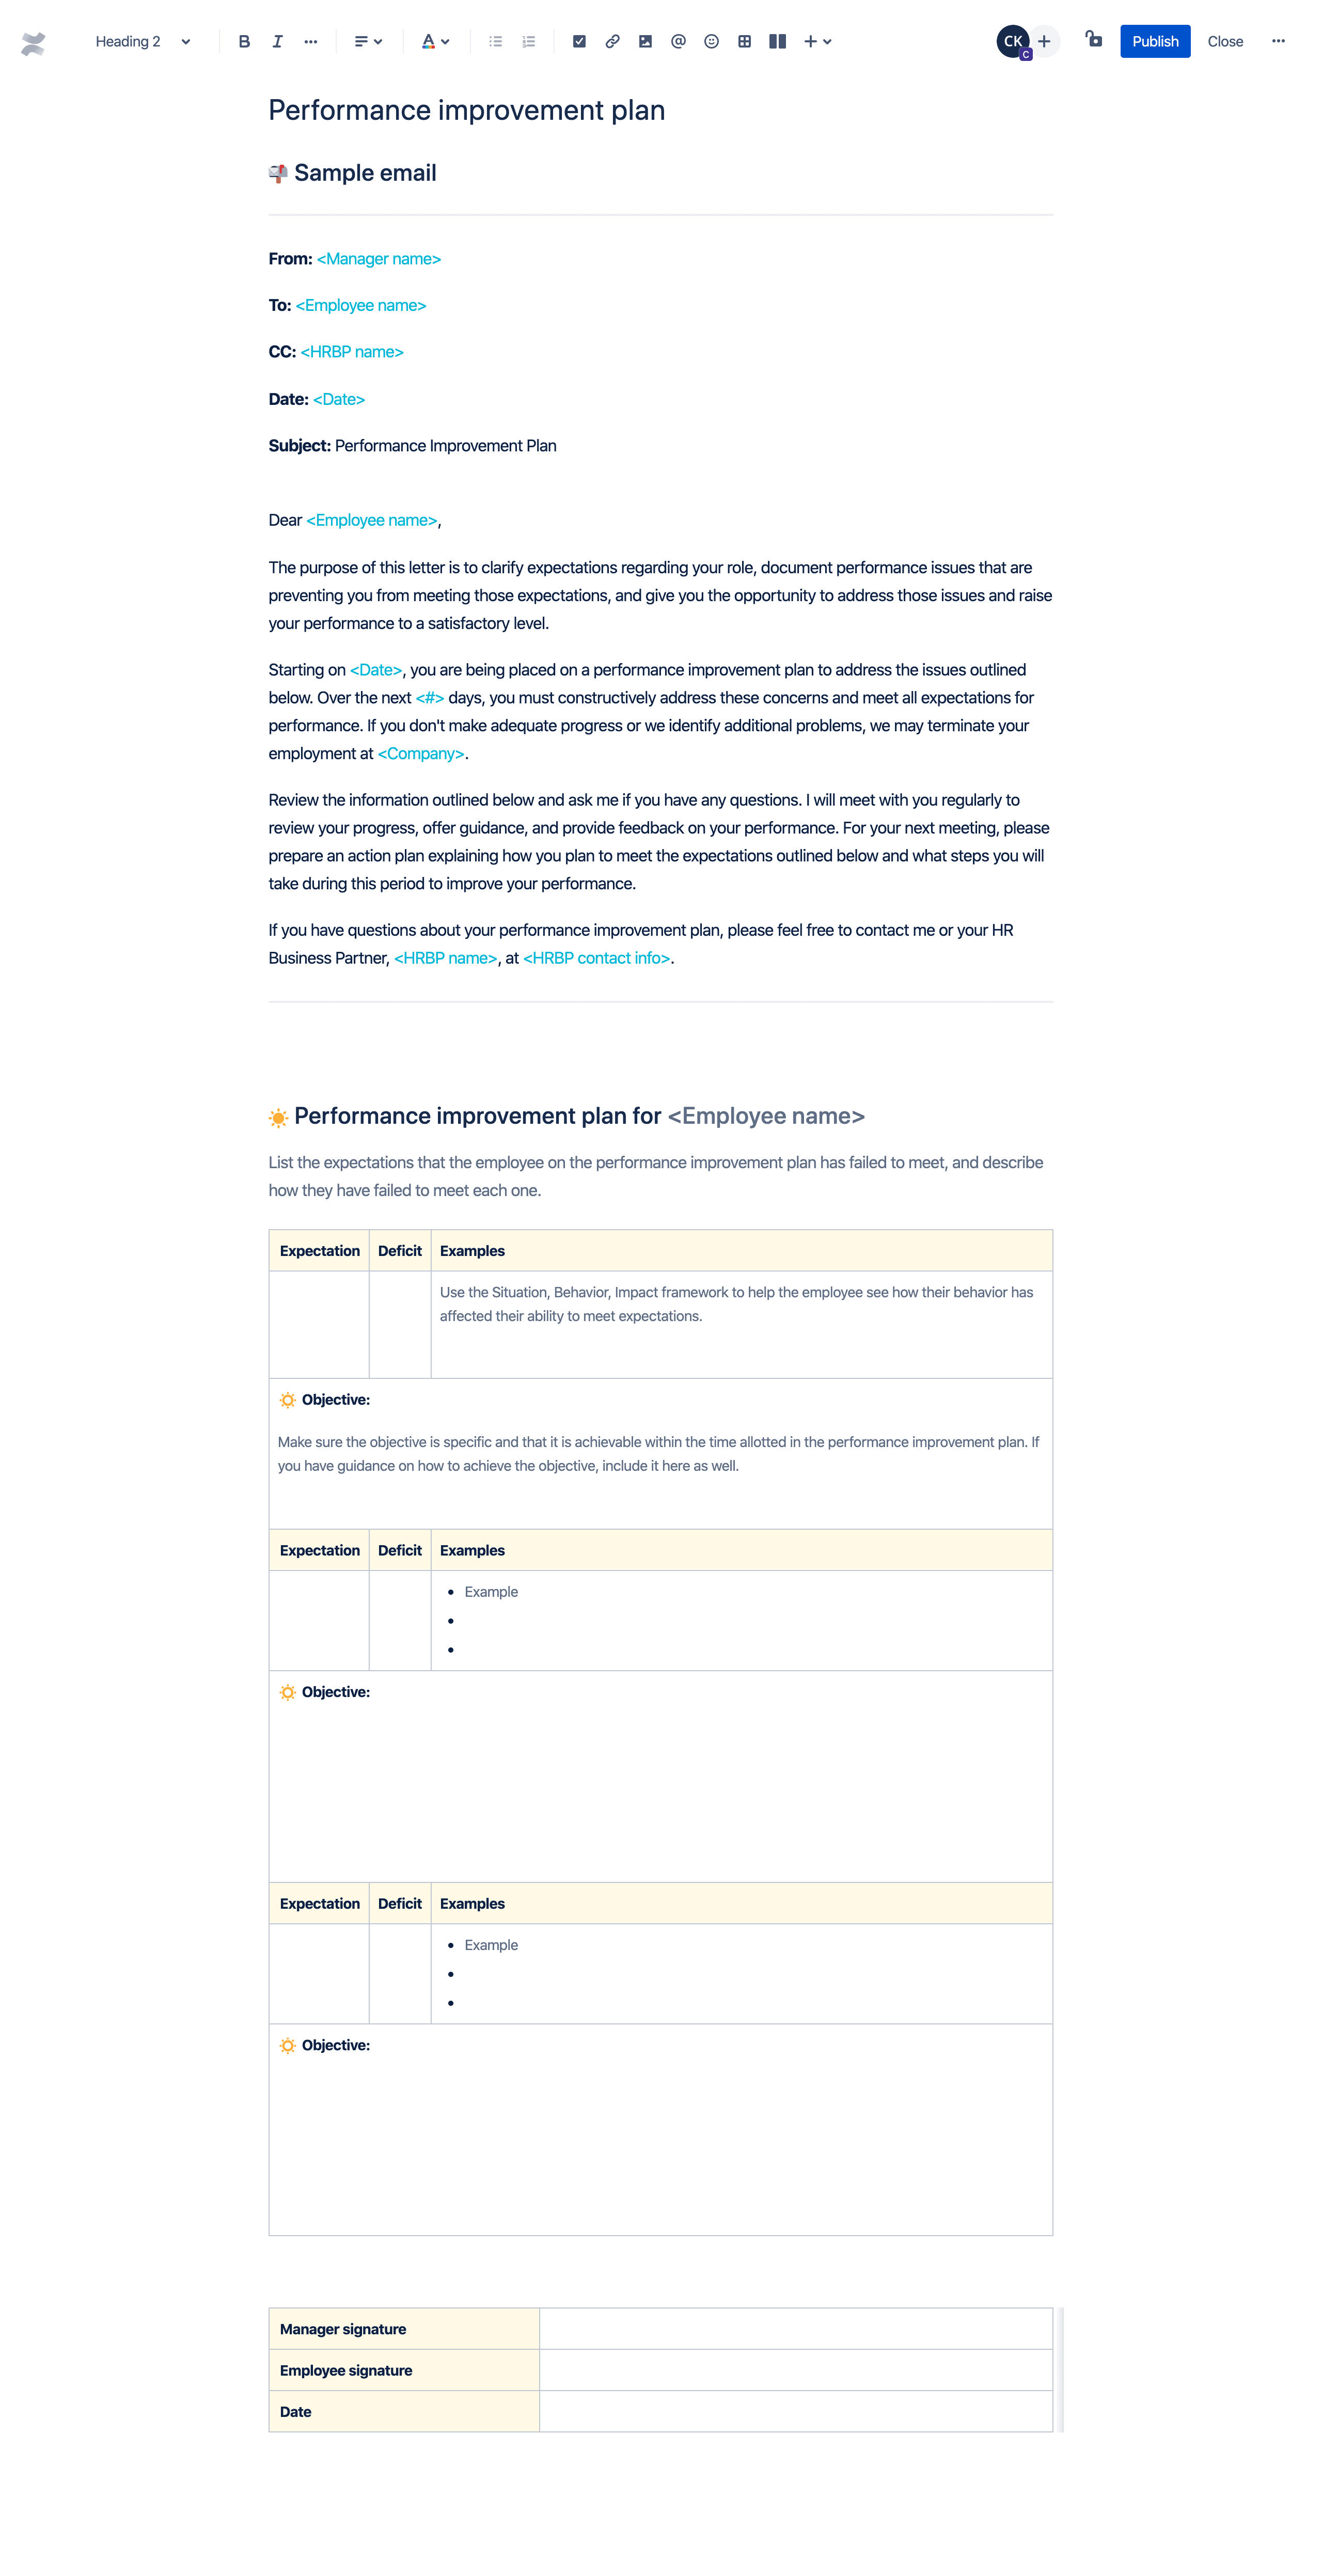Click the Manager name placeholder link
This screenshot has width=1322, height=2576.
click(x=377, y=258)
